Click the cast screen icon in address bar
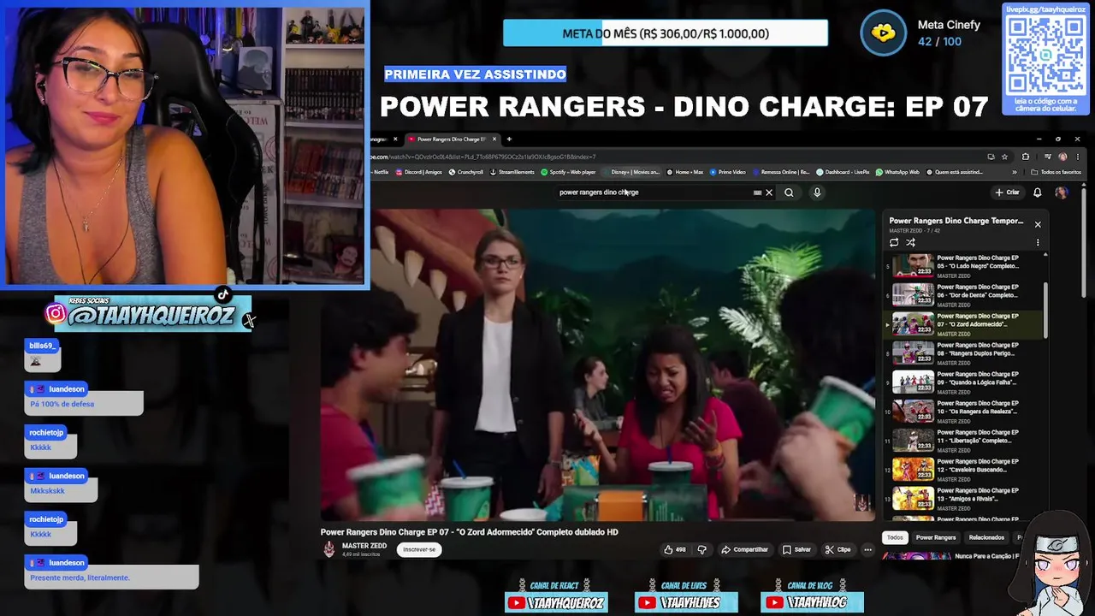 tap(991, 157)
